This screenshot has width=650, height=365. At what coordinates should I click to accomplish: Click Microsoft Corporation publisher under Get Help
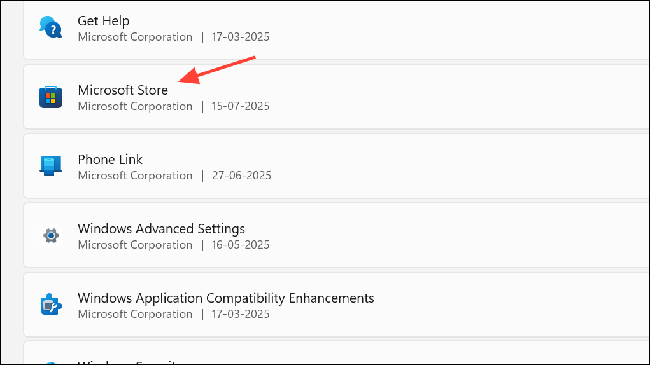pyautogui.click(x=135, y=37)
